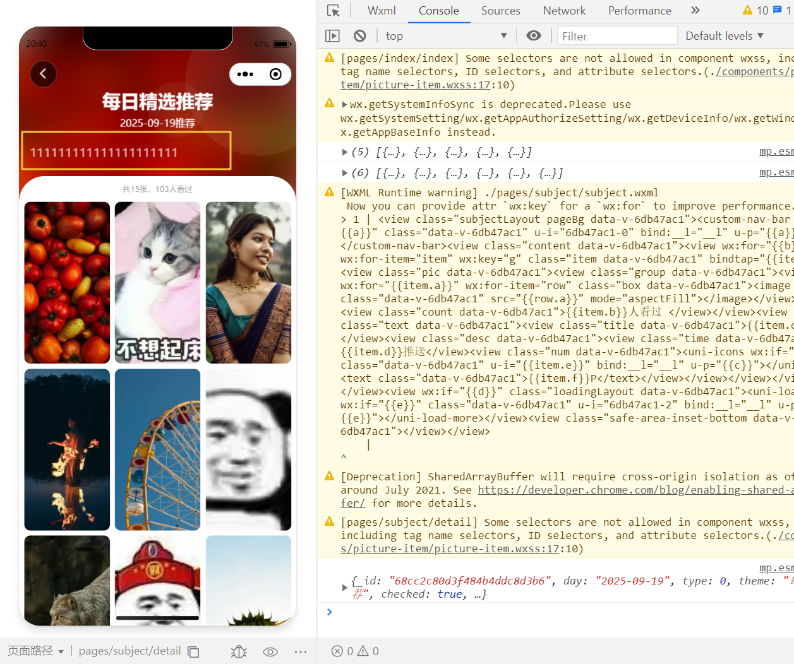Click the 共15张, 103人看过 count text

pos(157,189)
